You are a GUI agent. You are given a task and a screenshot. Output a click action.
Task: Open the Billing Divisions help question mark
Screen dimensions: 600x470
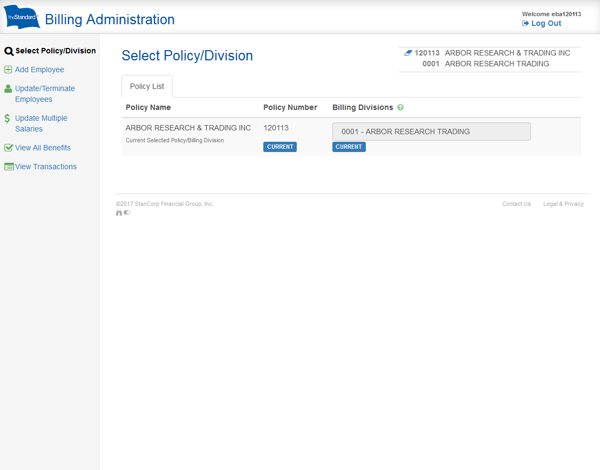(400, 107)
